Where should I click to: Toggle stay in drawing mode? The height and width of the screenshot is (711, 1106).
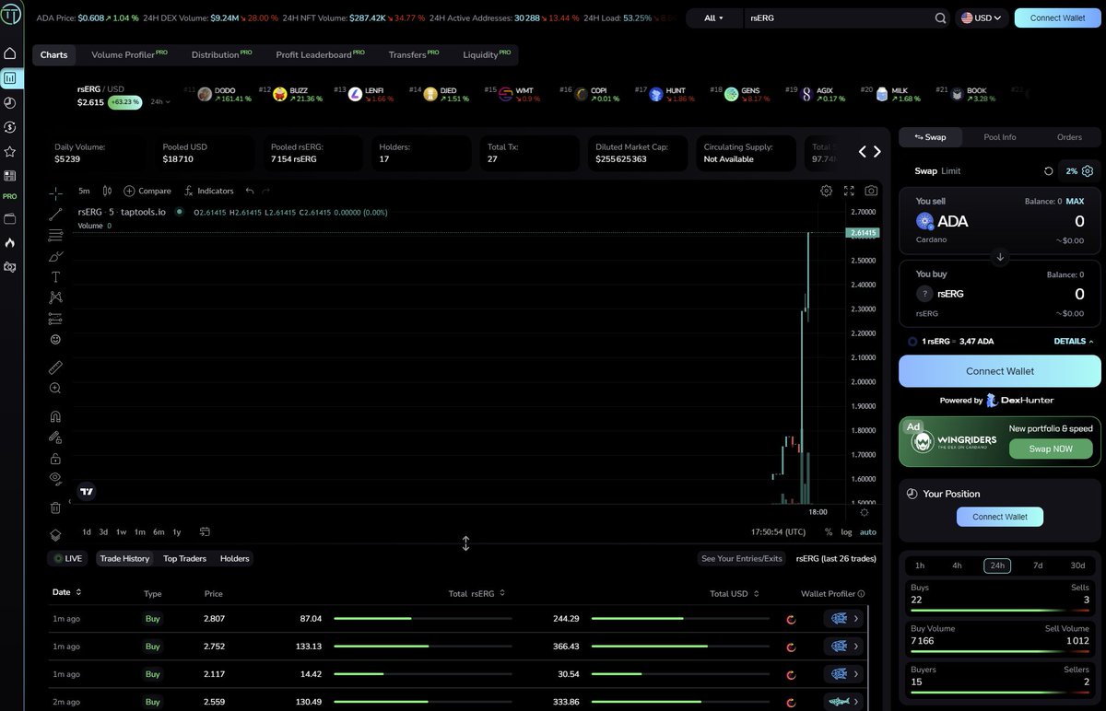click(x=55, y=437)
